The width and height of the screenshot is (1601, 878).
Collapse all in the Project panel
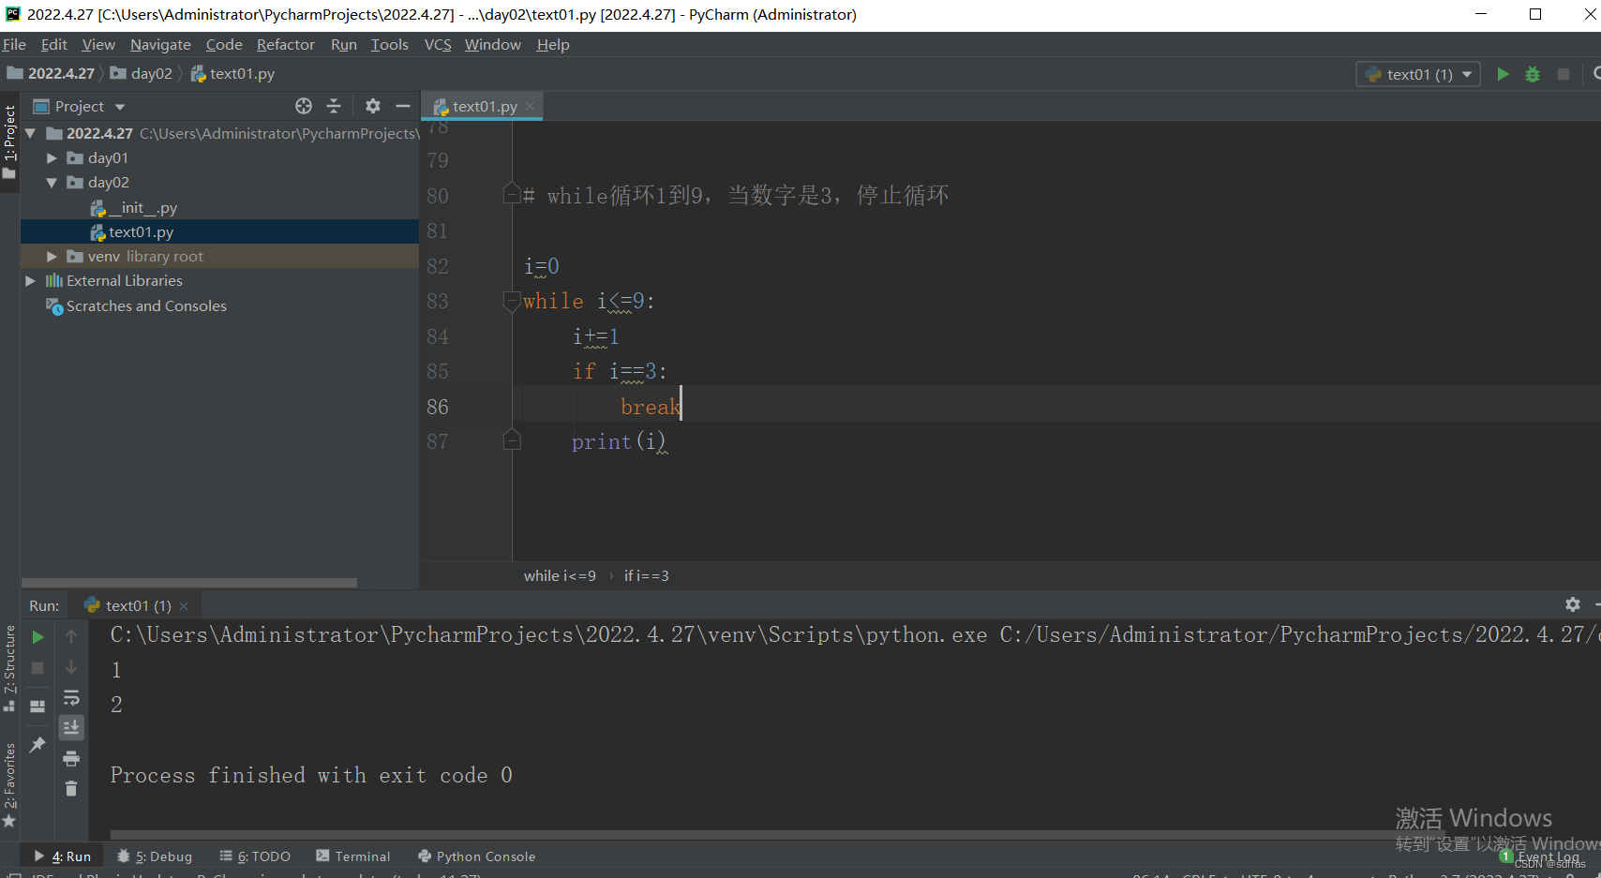pos(334,106)
